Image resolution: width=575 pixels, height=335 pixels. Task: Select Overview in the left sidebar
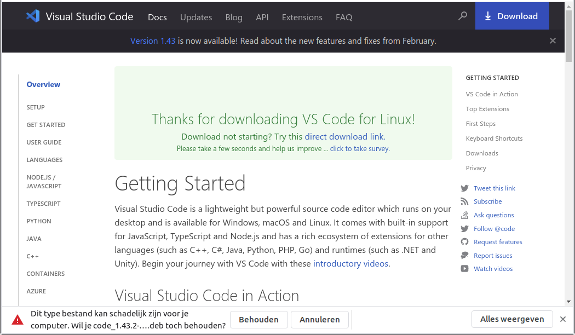(43, 84)
